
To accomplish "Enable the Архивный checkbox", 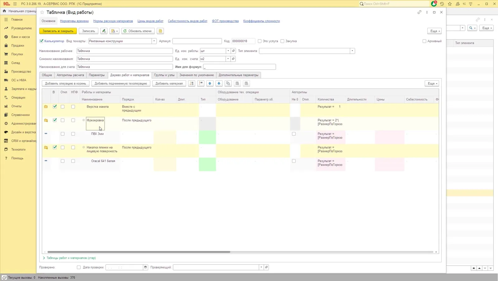I will pos(424,41).
